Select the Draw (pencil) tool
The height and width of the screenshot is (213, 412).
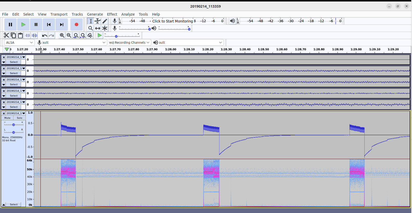coord(105,21)
